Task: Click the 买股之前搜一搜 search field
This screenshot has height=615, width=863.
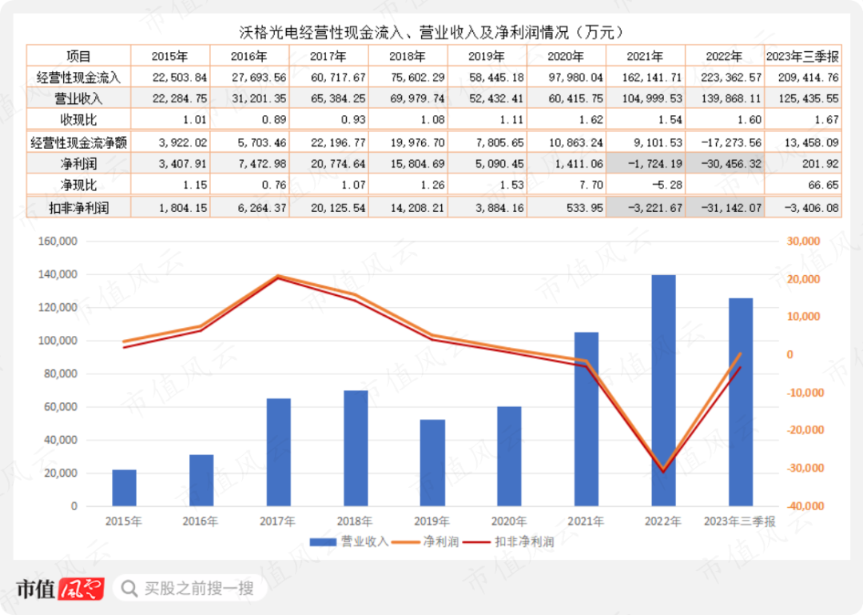Action: click(190, 589)
